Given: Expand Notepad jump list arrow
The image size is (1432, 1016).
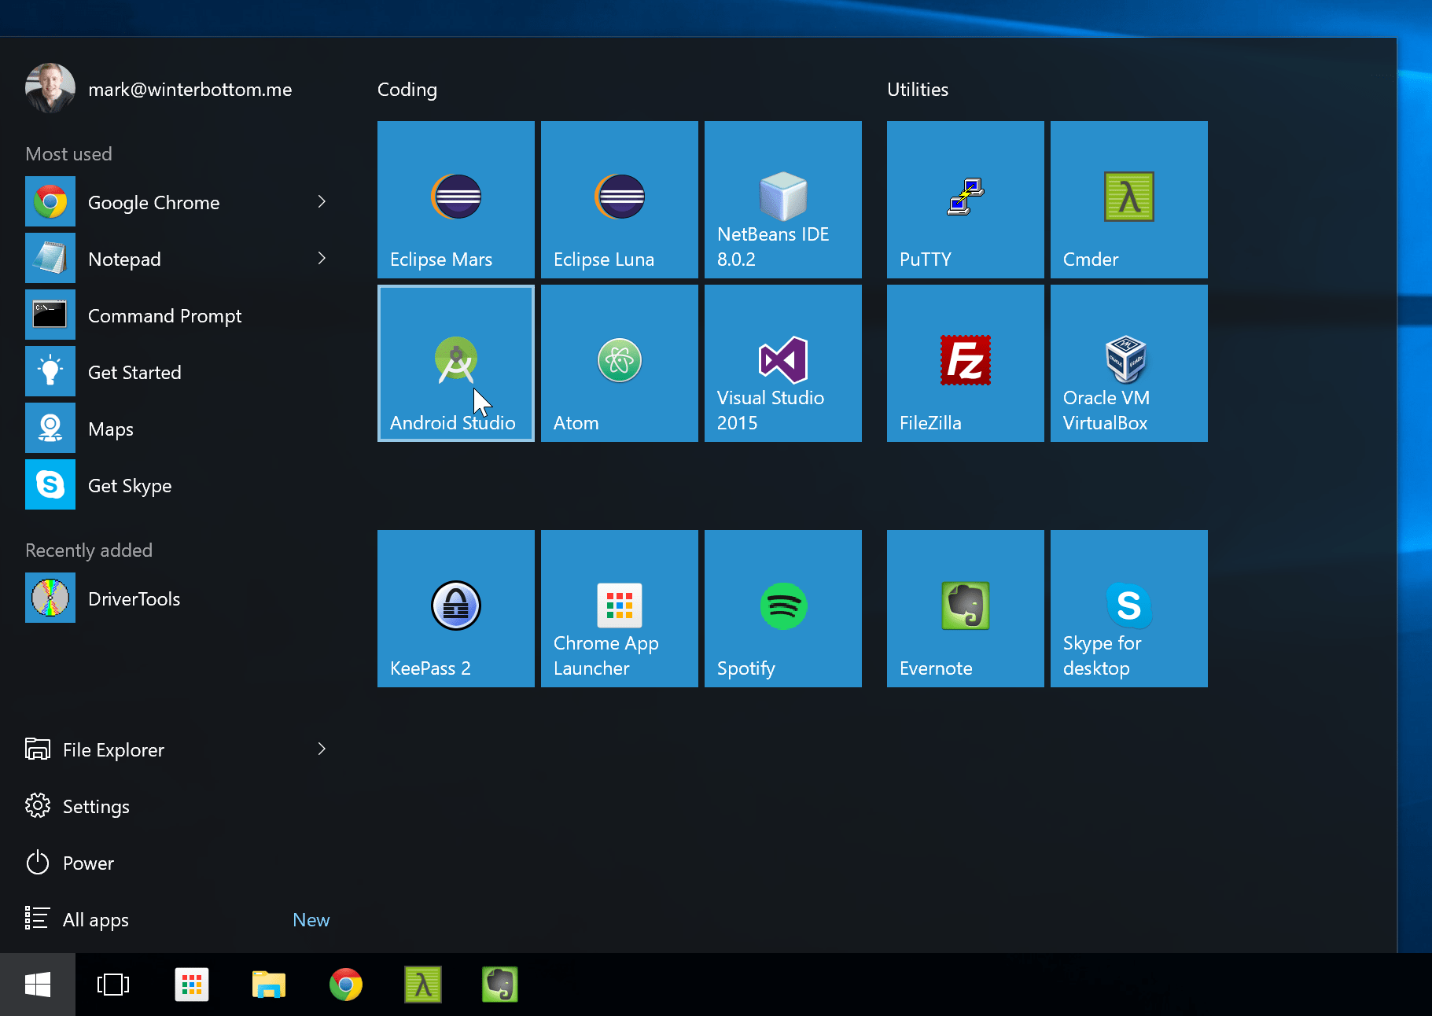Looking at the screenshot, I should (322, 259).
